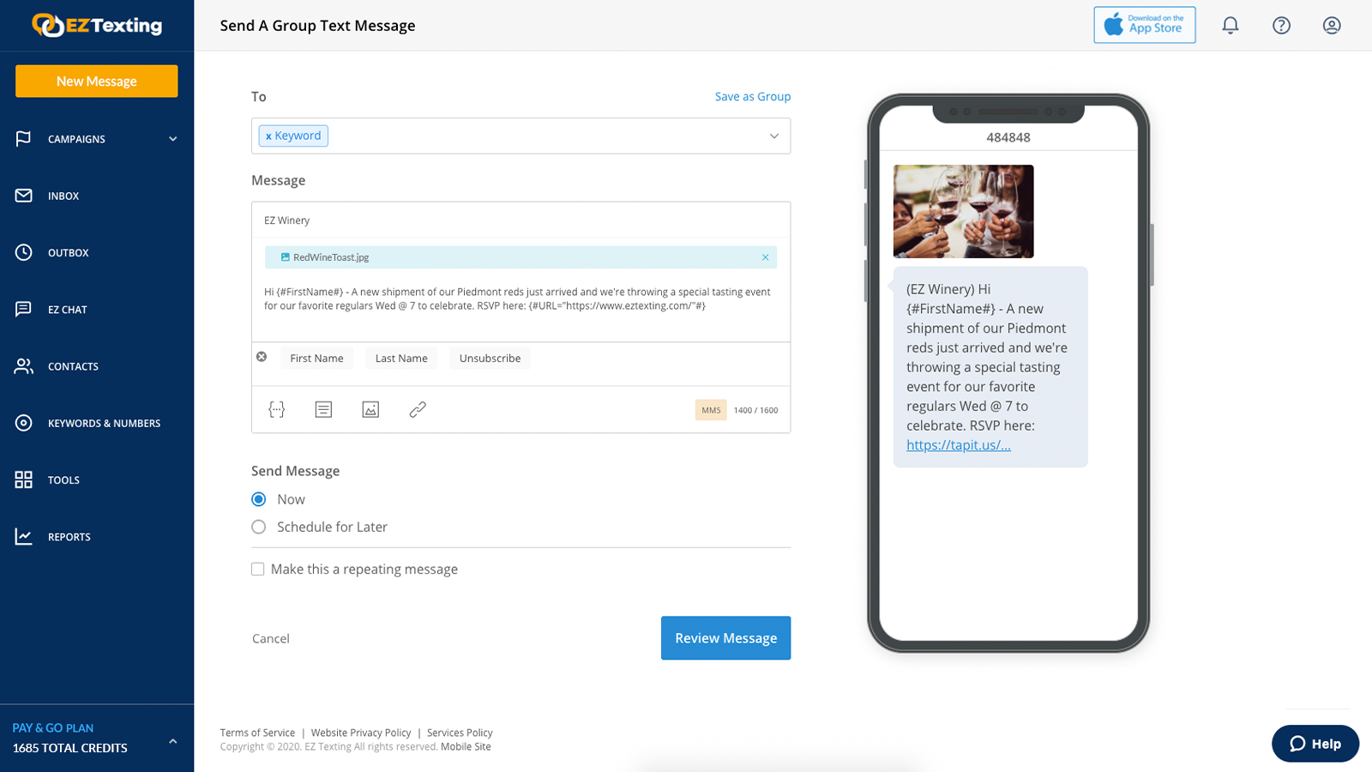The width and height of the screenshot is (1372, 772).
Task: Open Keywords & Numbers
Action: click(104, 423)
